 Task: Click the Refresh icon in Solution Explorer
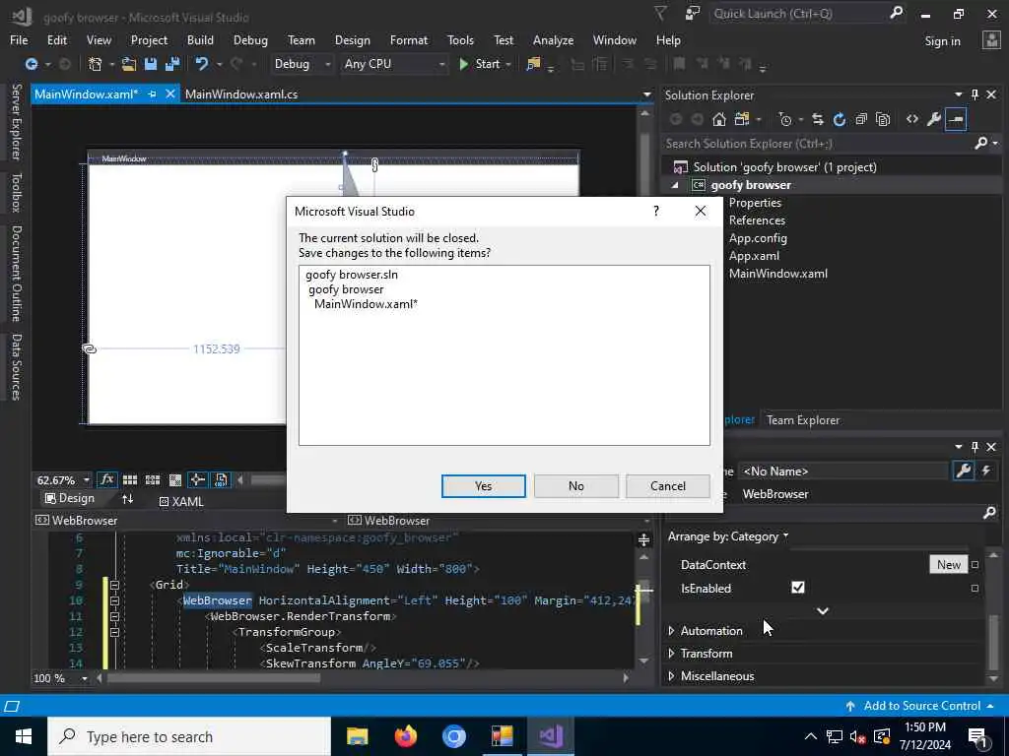click(x=840, y=119)
